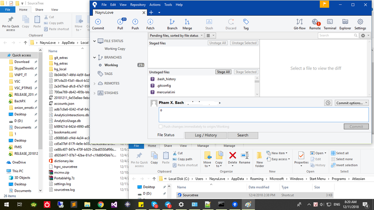Click the Pull toolbar icon
The height and width of the screenshot is (210, 374).
[x=120, y=24]
